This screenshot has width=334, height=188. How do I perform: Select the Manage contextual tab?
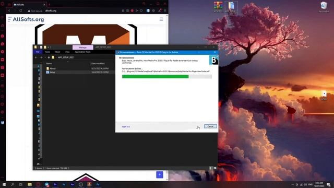point(83,48)
